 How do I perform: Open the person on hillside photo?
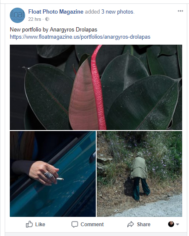click(139, 174)
